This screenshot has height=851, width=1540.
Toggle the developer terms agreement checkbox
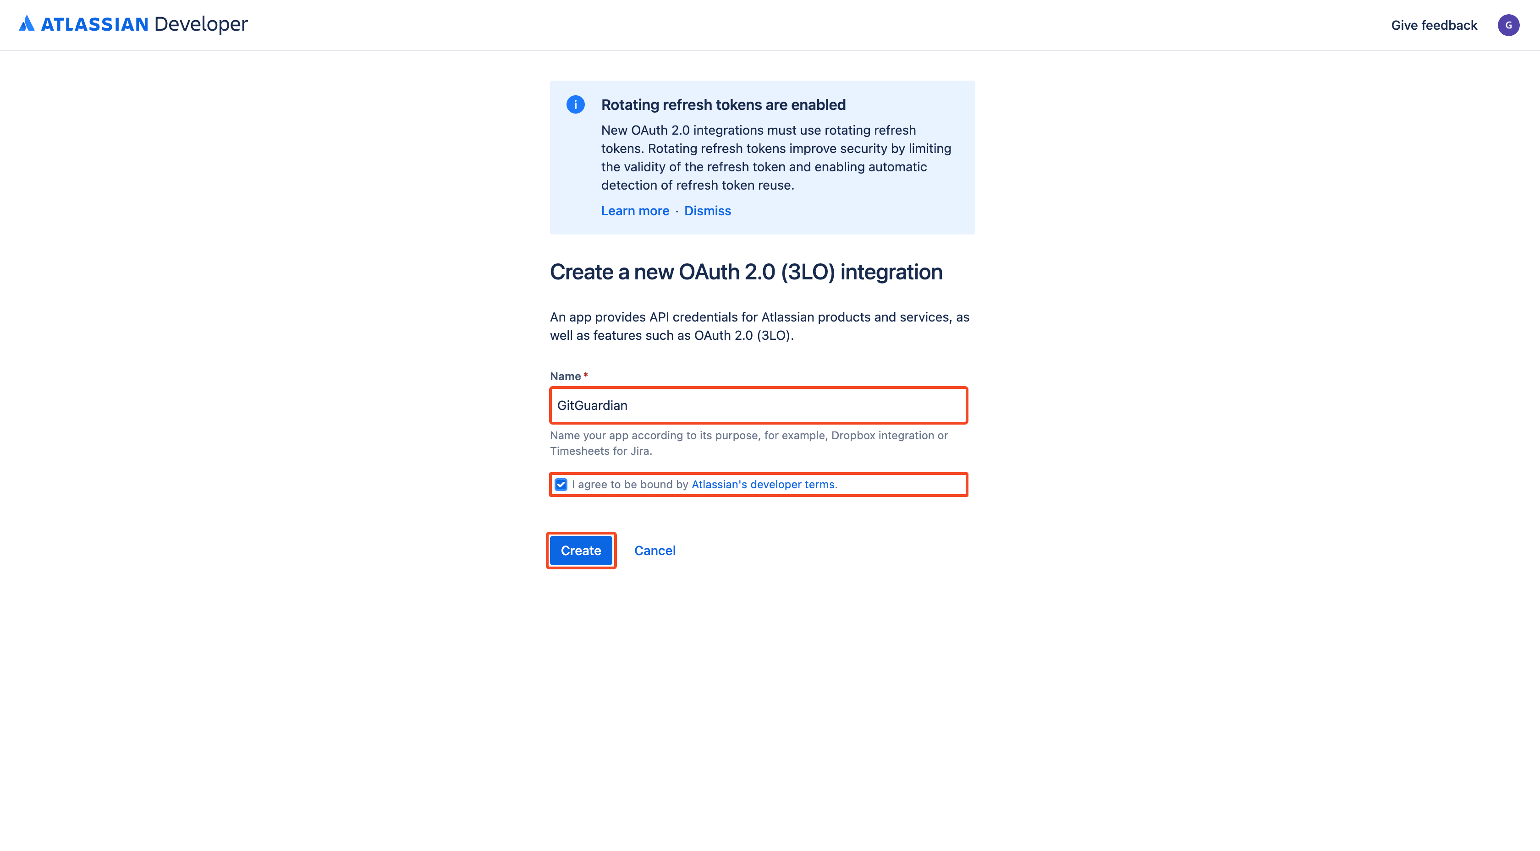[x=561, y=484]
